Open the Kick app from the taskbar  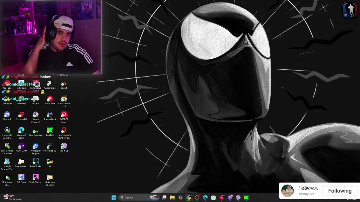(247, 198)
